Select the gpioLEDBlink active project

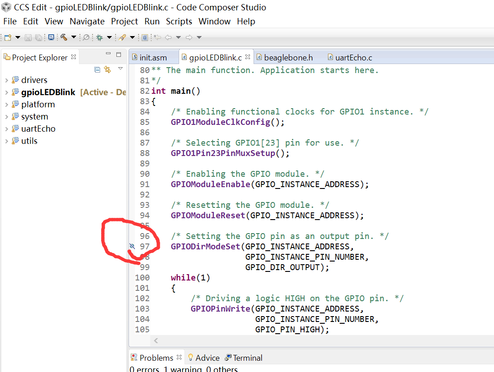click(x=48, y=92)
